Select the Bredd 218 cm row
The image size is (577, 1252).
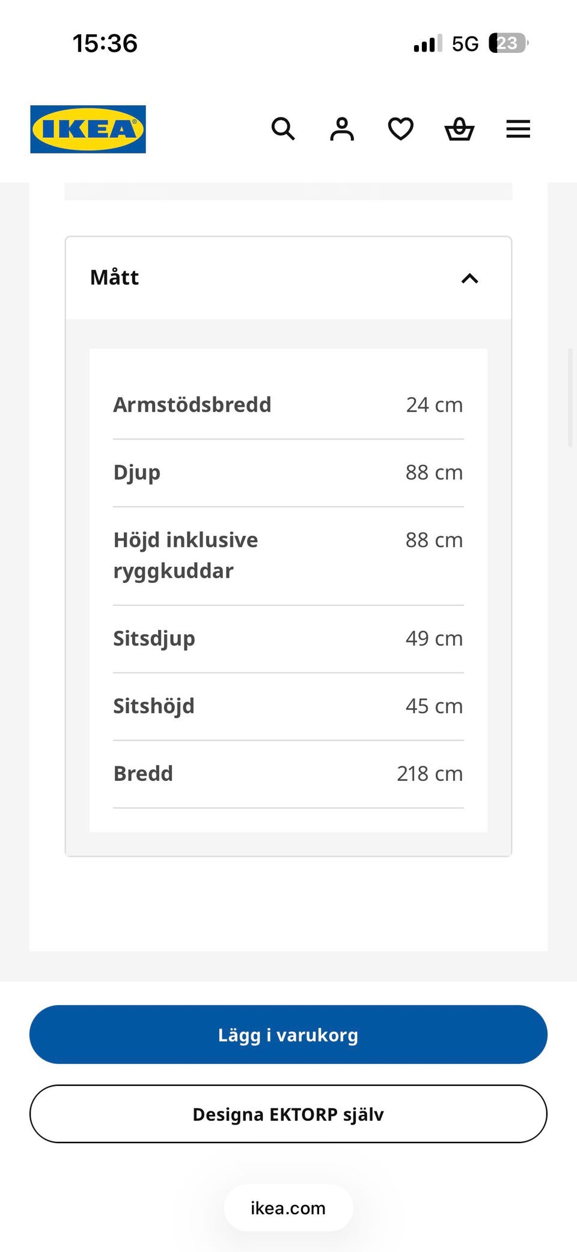tap(288, 774)
